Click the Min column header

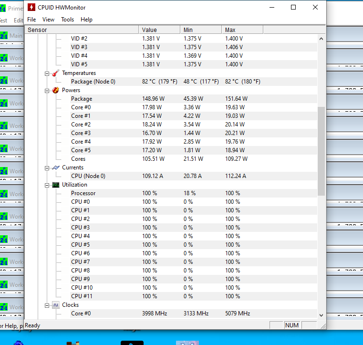tap(201, 30)
